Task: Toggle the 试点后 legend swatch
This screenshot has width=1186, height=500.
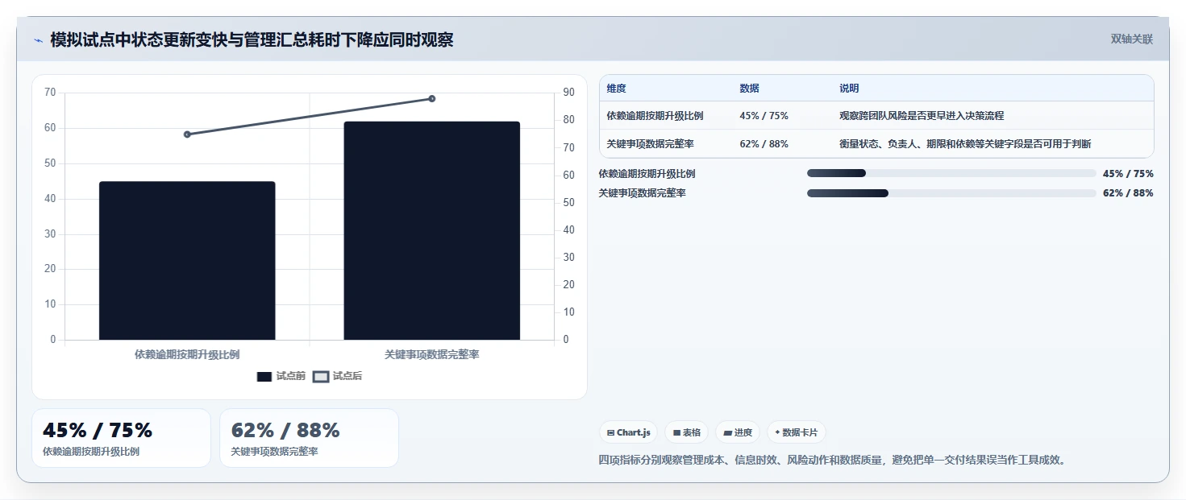Action: point(321,376)
